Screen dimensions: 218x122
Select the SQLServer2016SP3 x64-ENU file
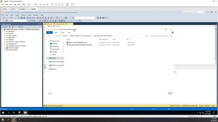[80, 45]
